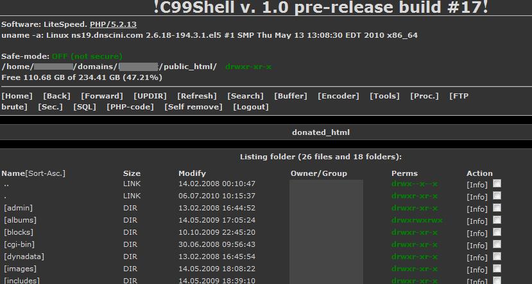
Task: Click the Sort-Asc. link in Name header
Action: (46, 173)
